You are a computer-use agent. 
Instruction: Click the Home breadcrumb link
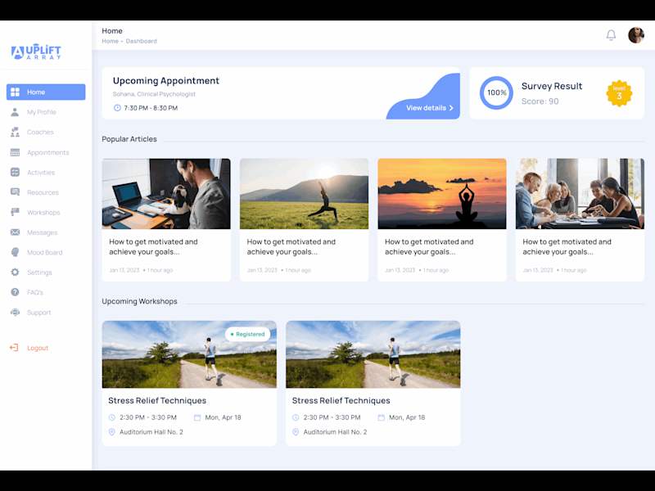[110, 41]
